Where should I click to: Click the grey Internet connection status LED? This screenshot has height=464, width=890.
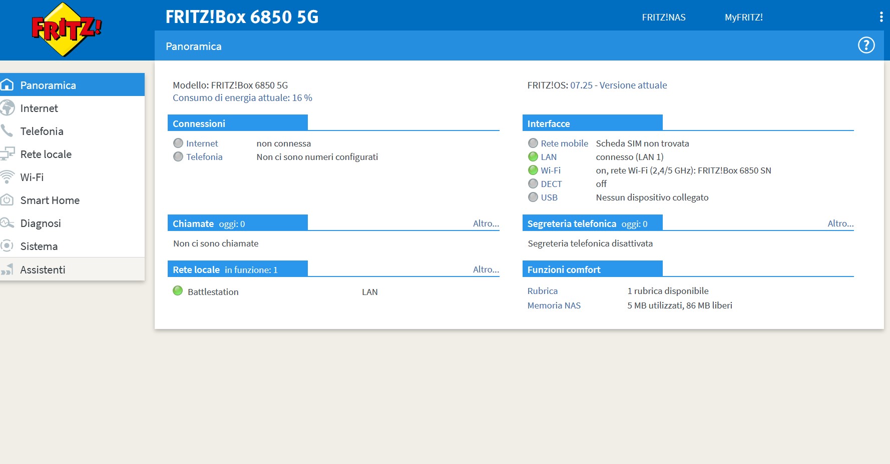[x=178, y=143]
